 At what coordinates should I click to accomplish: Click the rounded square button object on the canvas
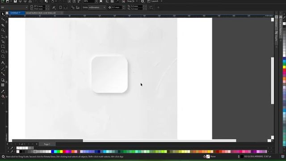click(109, 75)
